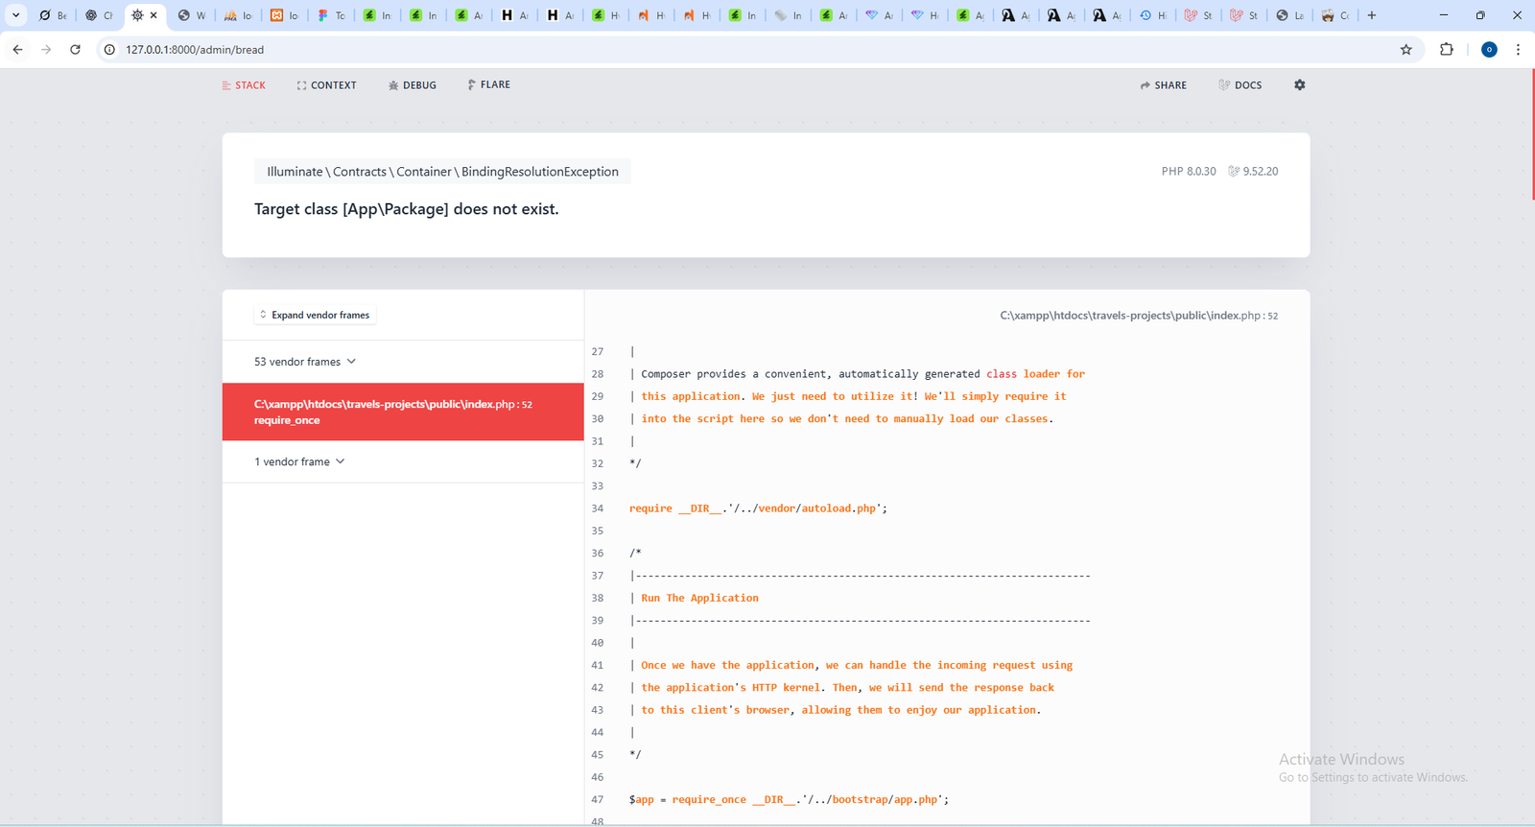This screenshot has width=1535, height=827.
Task: Open the tab search dropdown arrow
Action: point(15,15)
